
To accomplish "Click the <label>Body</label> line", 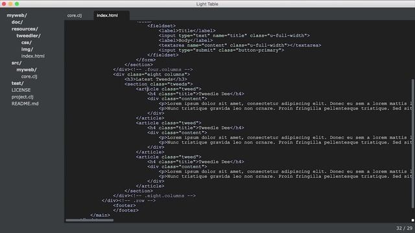I will 186,40.
